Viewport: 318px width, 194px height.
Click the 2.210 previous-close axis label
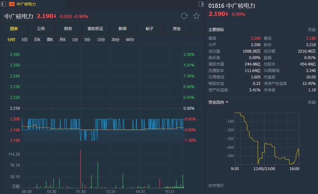click(15, 108)
